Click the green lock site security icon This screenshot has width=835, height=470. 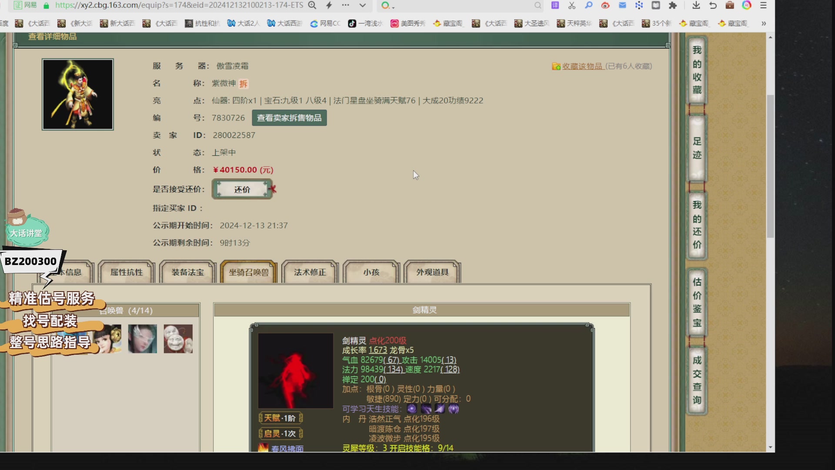pyautogui.click(x=46, y=6)
